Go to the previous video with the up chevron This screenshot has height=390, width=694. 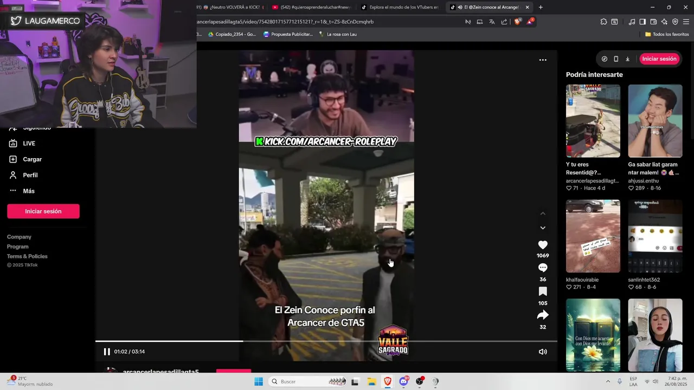click(543, 213)
